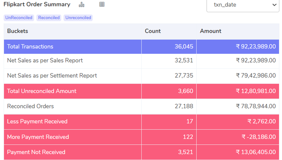The image size is (282, 160).
Task: Select Payment Not Received row label
Action: (x=36, y=152)
